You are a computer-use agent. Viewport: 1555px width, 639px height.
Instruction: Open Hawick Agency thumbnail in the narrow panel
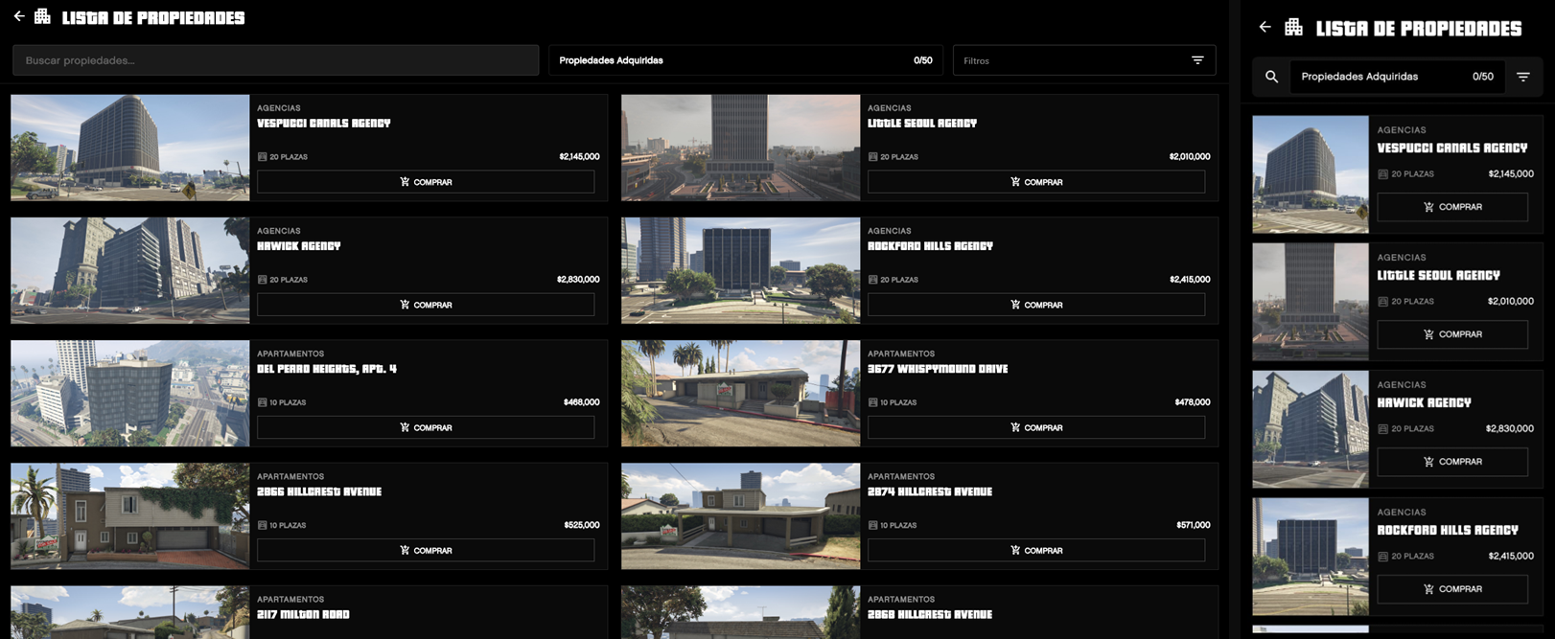pos(1311,429)
